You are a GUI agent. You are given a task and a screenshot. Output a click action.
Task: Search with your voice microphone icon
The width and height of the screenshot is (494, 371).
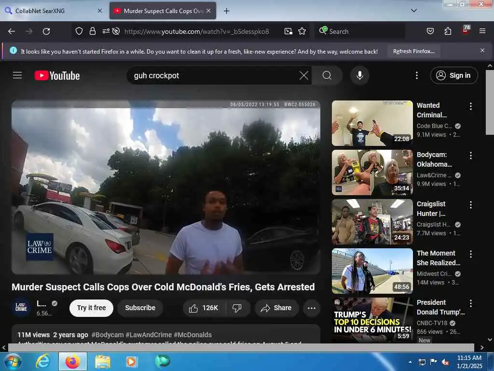click(x=359, y=75)
